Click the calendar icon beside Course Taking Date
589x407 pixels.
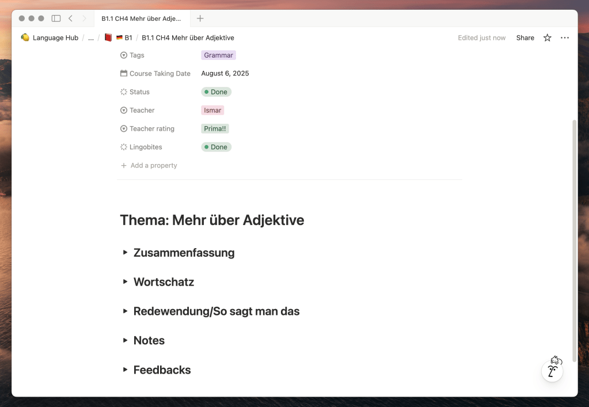(124, 74)
